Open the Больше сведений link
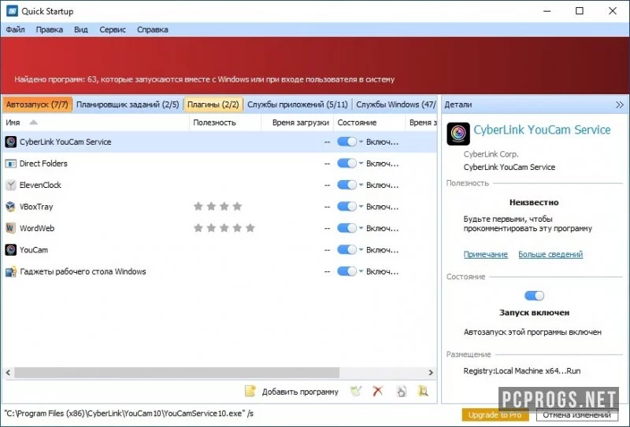The width and height of the screenshot is (630, 427). (x=550, y=255)
